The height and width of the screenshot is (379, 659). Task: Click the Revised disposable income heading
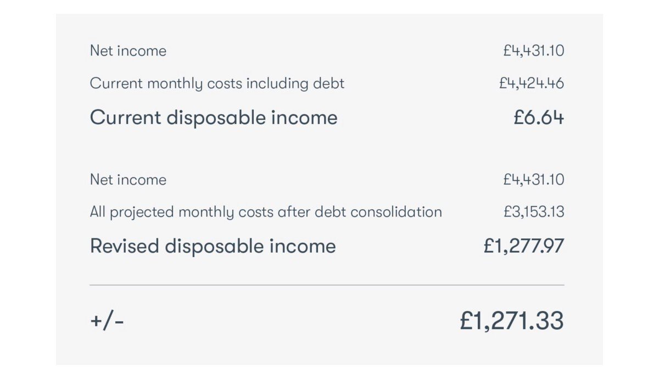(x=213, y=246)
